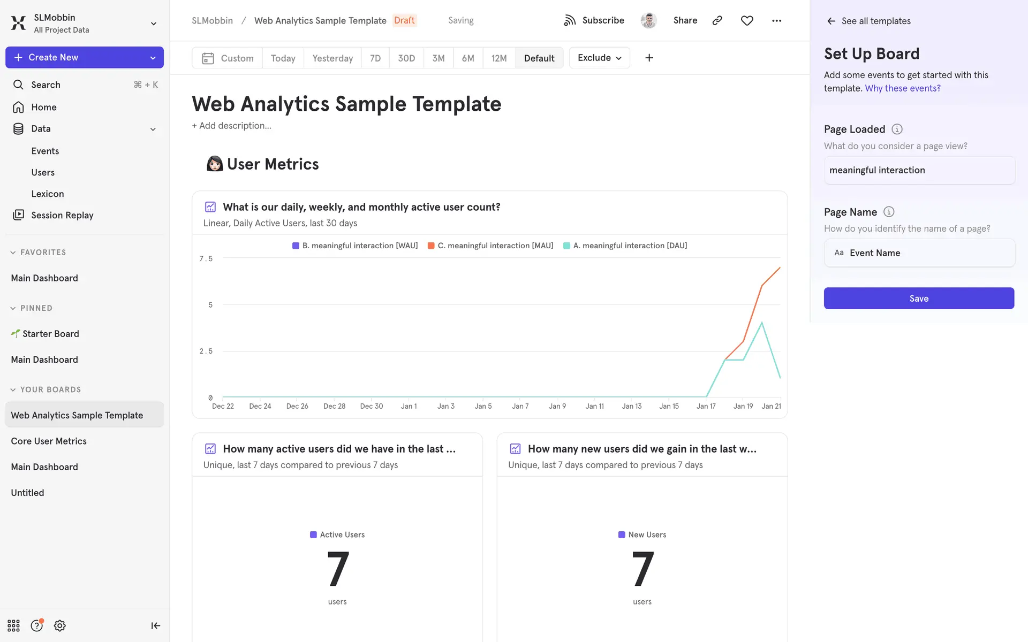1028x642 pixels.
Task: Click Page Loaded info icon
Action: click(897, 129)
